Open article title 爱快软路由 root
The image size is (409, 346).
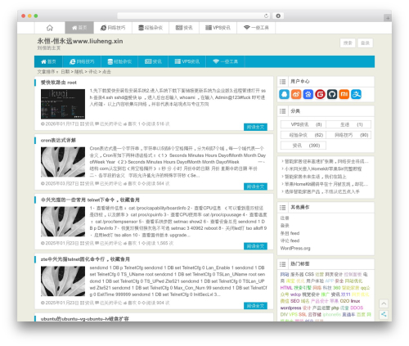click(59, 83)
